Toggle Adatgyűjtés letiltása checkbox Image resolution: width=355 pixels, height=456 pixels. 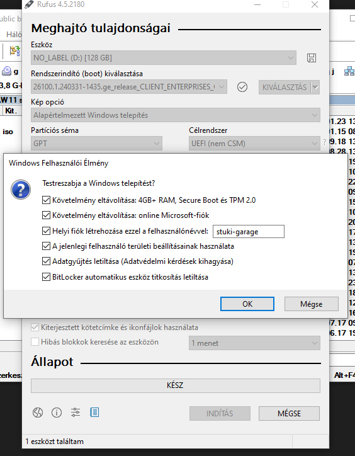pyautogui.click(x=46, y=261)
